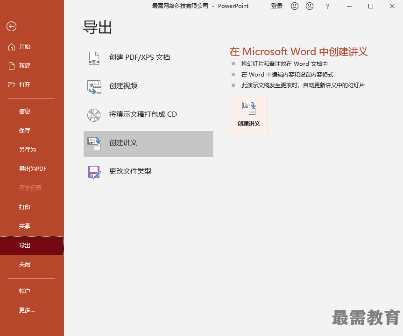403x336 pixels.
Task: Click 关闭 in the sidebar
Action: coord(32,265)
